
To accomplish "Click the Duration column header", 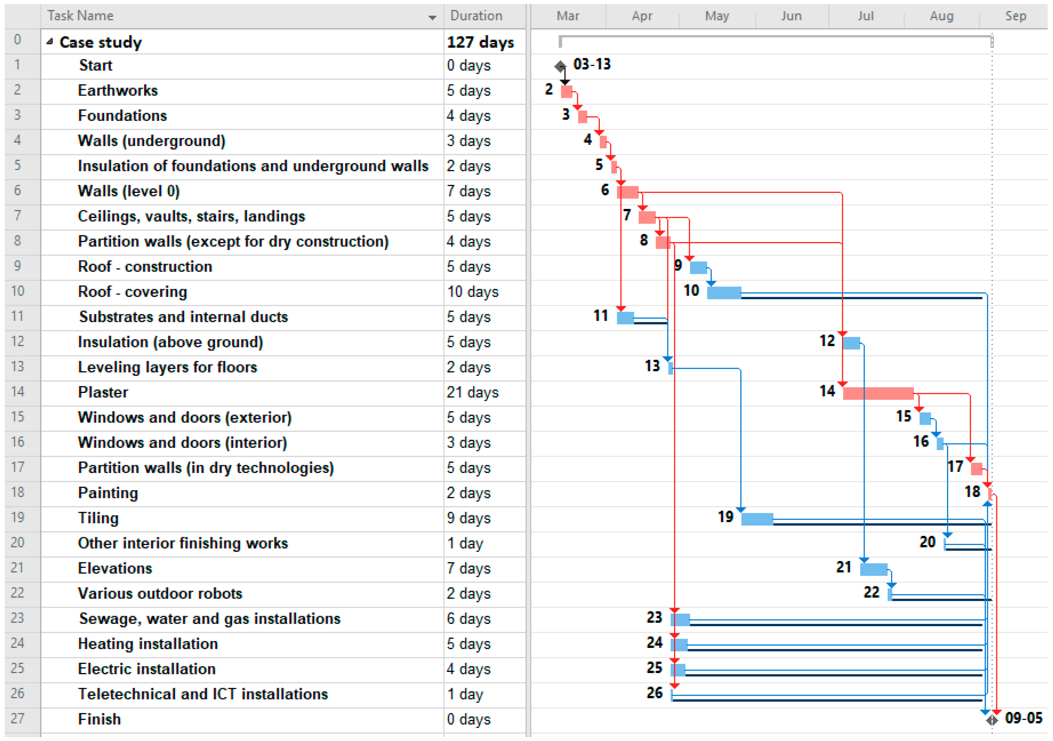I will tap(476, 15).
